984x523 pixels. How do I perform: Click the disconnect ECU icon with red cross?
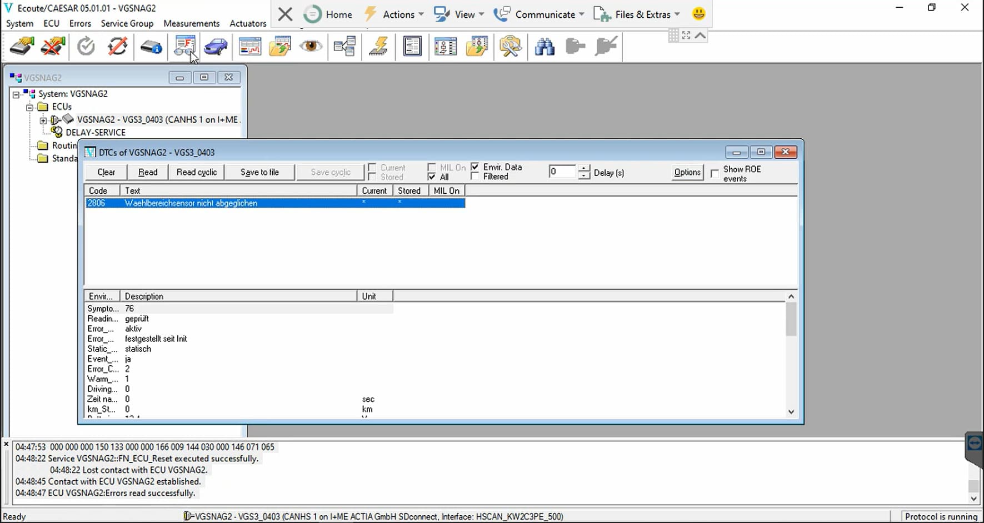tap(53, 47)
